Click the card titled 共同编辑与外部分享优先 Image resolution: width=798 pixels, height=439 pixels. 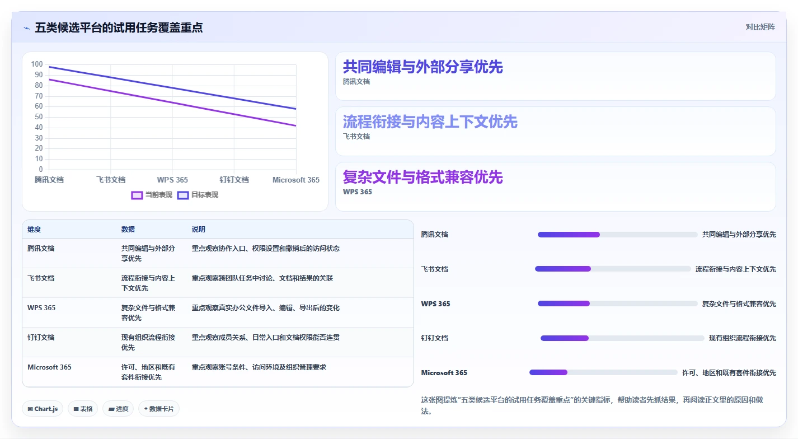click(x=555, y=76)
